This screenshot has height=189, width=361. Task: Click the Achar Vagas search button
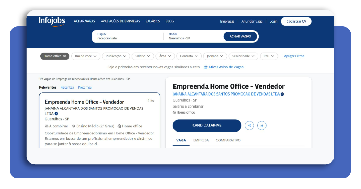pyautogui.click(x=240, y=36)
